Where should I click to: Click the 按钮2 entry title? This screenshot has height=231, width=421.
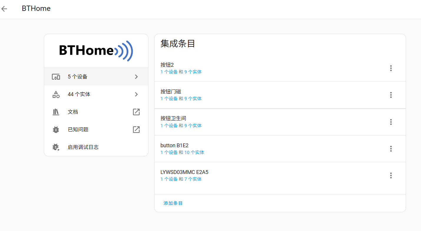point(167,65)
